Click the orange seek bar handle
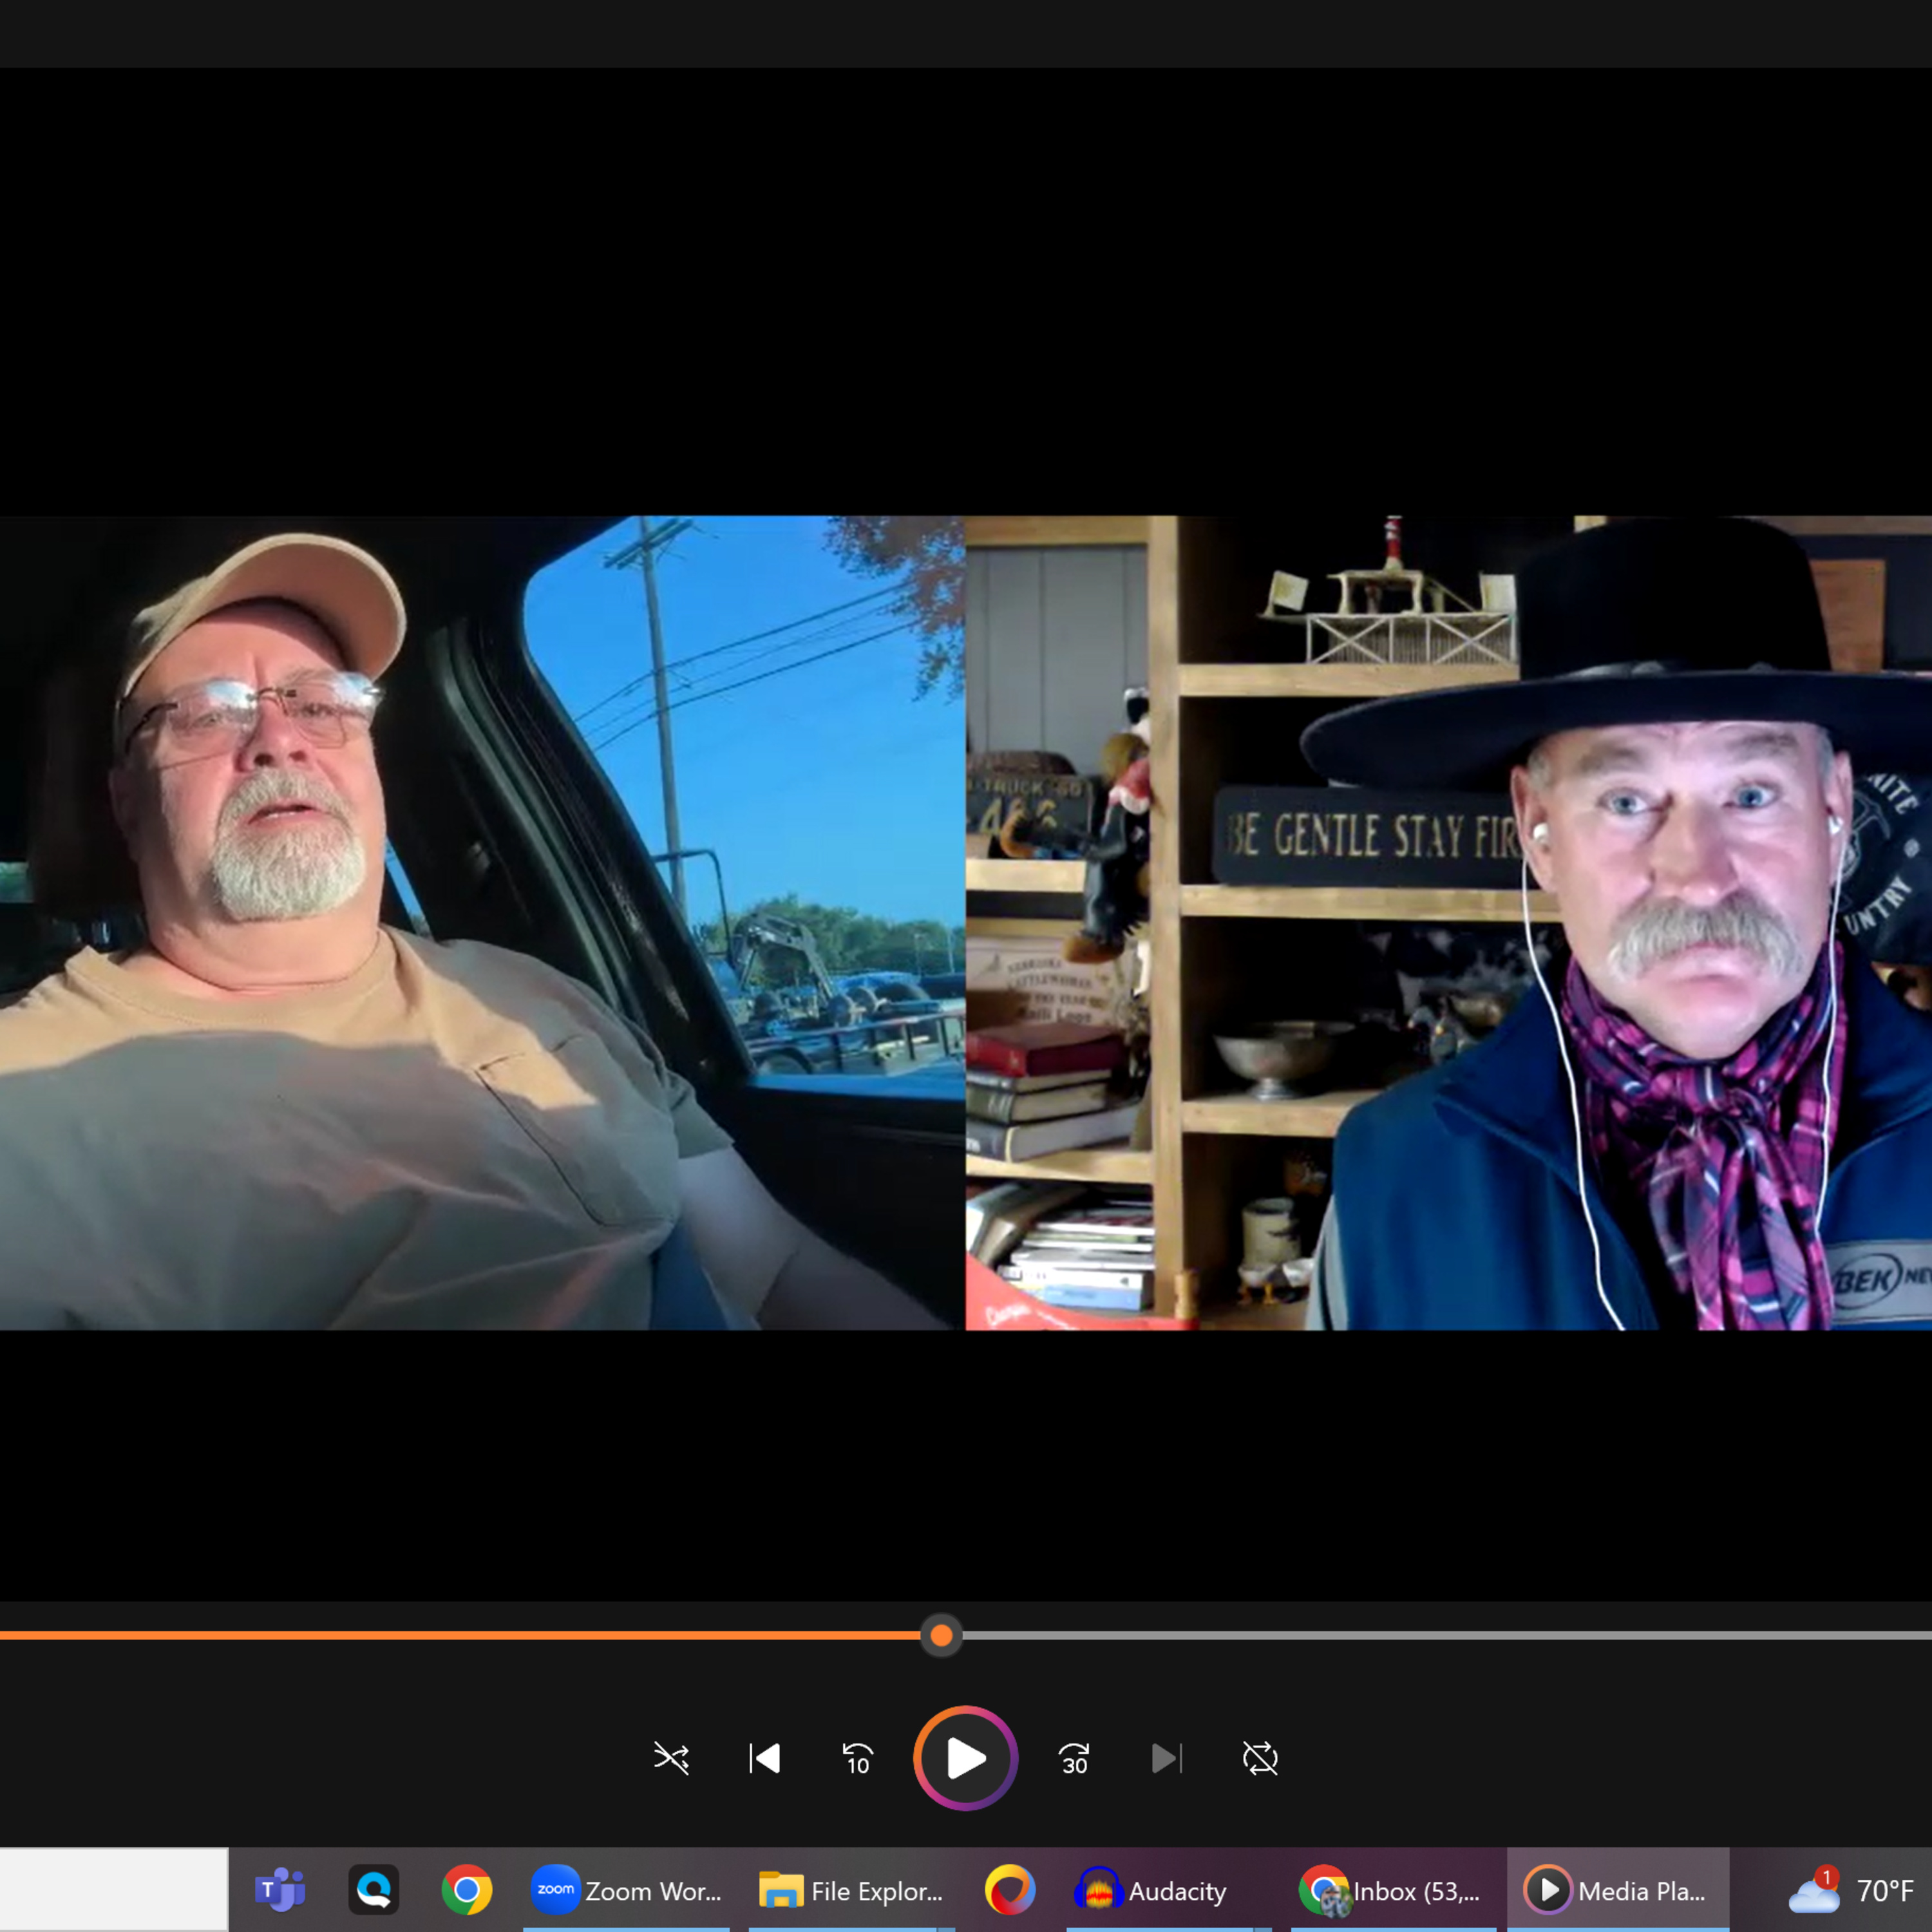This screenshot has height=1932, width=1932. click(x=941, y=1635)
